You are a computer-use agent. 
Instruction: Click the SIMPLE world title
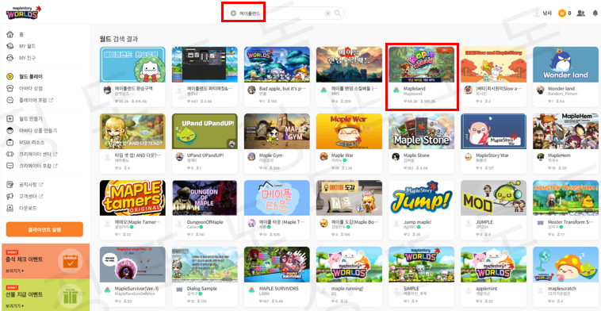[x=412, y=288]
